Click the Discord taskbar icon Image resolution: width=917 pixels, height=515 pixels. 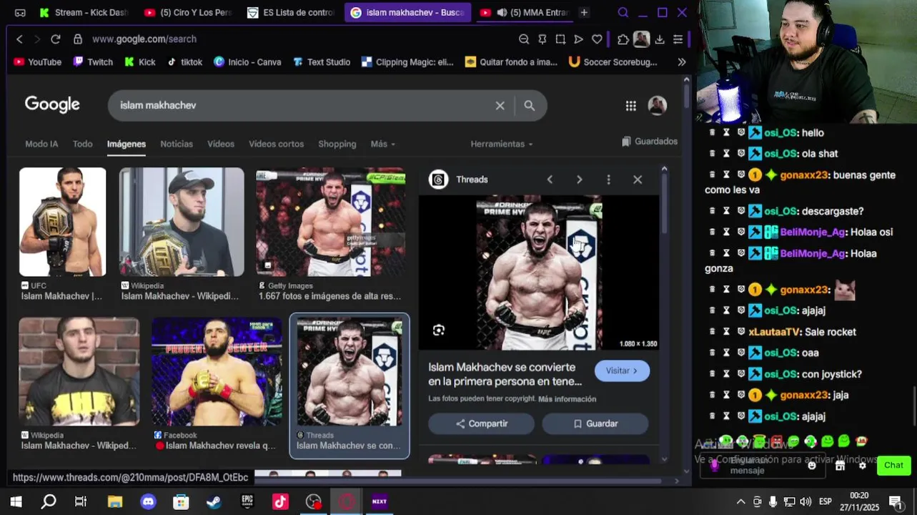(x=148, y=501)
